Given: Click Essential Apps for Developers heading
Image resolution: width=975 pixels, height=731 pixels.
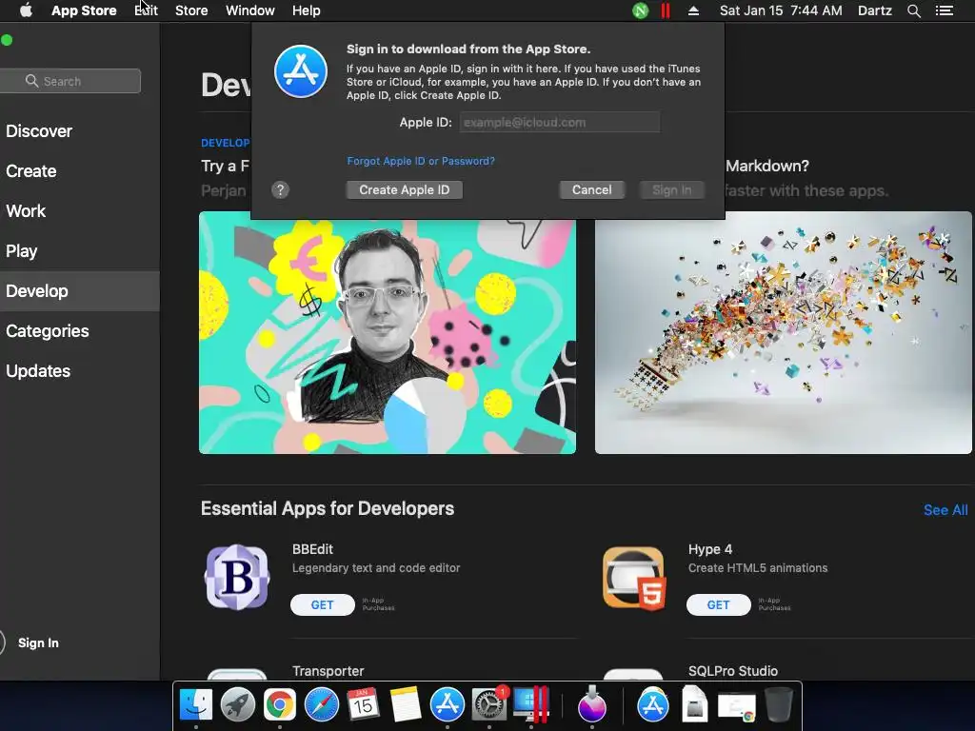Looking at the screenshot, I should point(328,508).
